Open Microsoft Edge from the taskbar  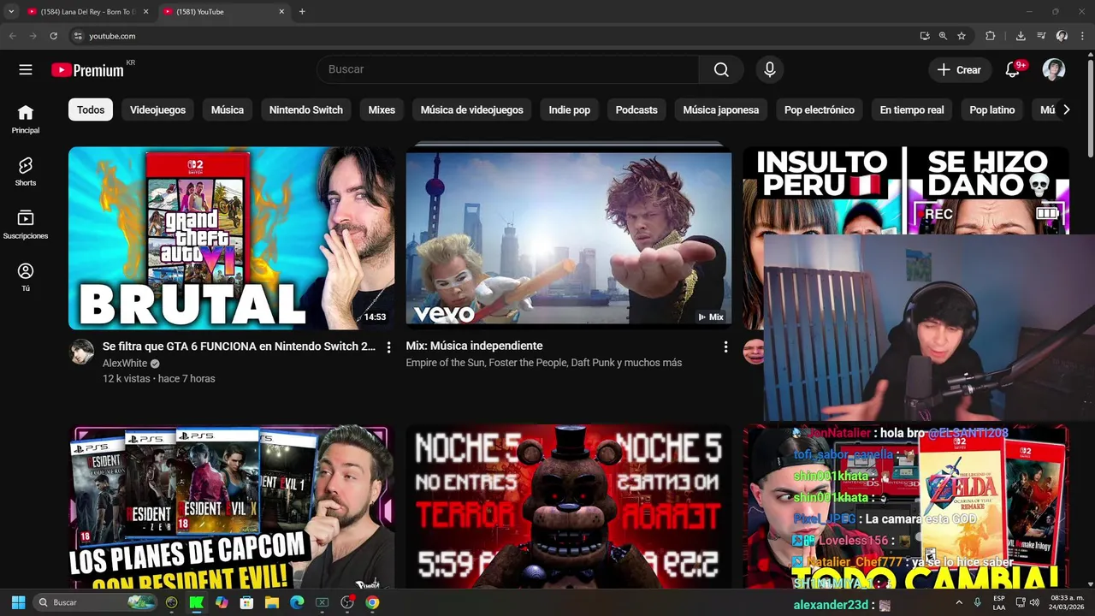[297, 602]
